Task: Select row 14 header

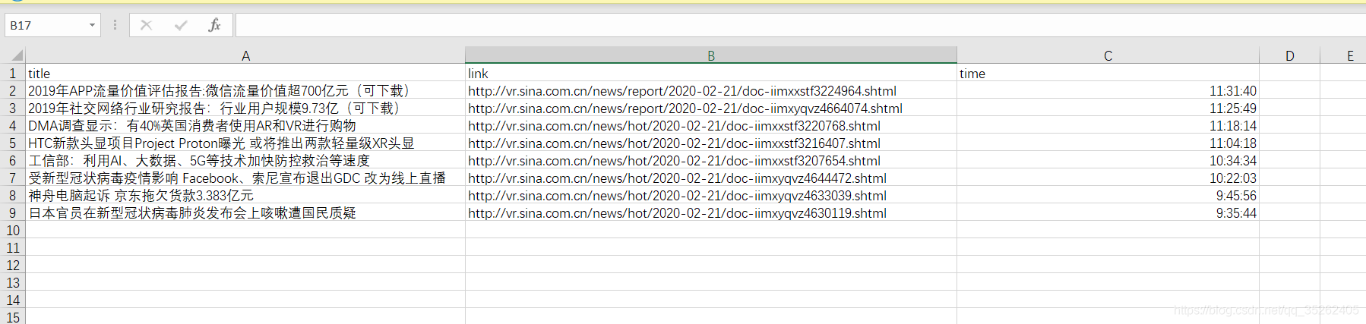Action: (13, 300)
